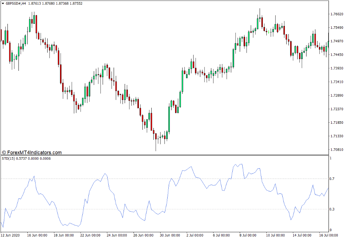This screenshot has height=239, width=347.
Task: Click the 1.70810 price axis label
Action: click(336, 150)
